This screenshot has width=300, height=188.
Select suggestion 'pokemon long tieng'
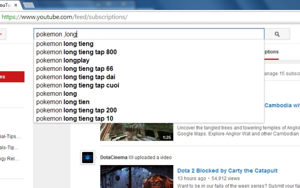pos(149,44)
